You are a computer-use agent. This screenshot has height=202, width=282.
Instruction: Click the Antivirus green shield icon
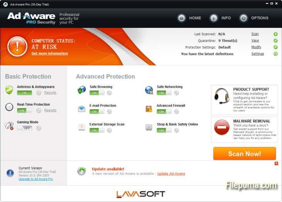pyautogui.click(x=9, y=90)
